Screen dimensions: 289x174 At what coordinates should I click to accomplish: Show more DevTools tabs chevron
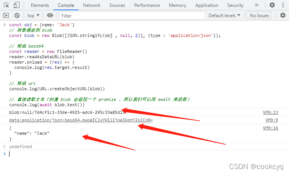[x=257, y=5]
